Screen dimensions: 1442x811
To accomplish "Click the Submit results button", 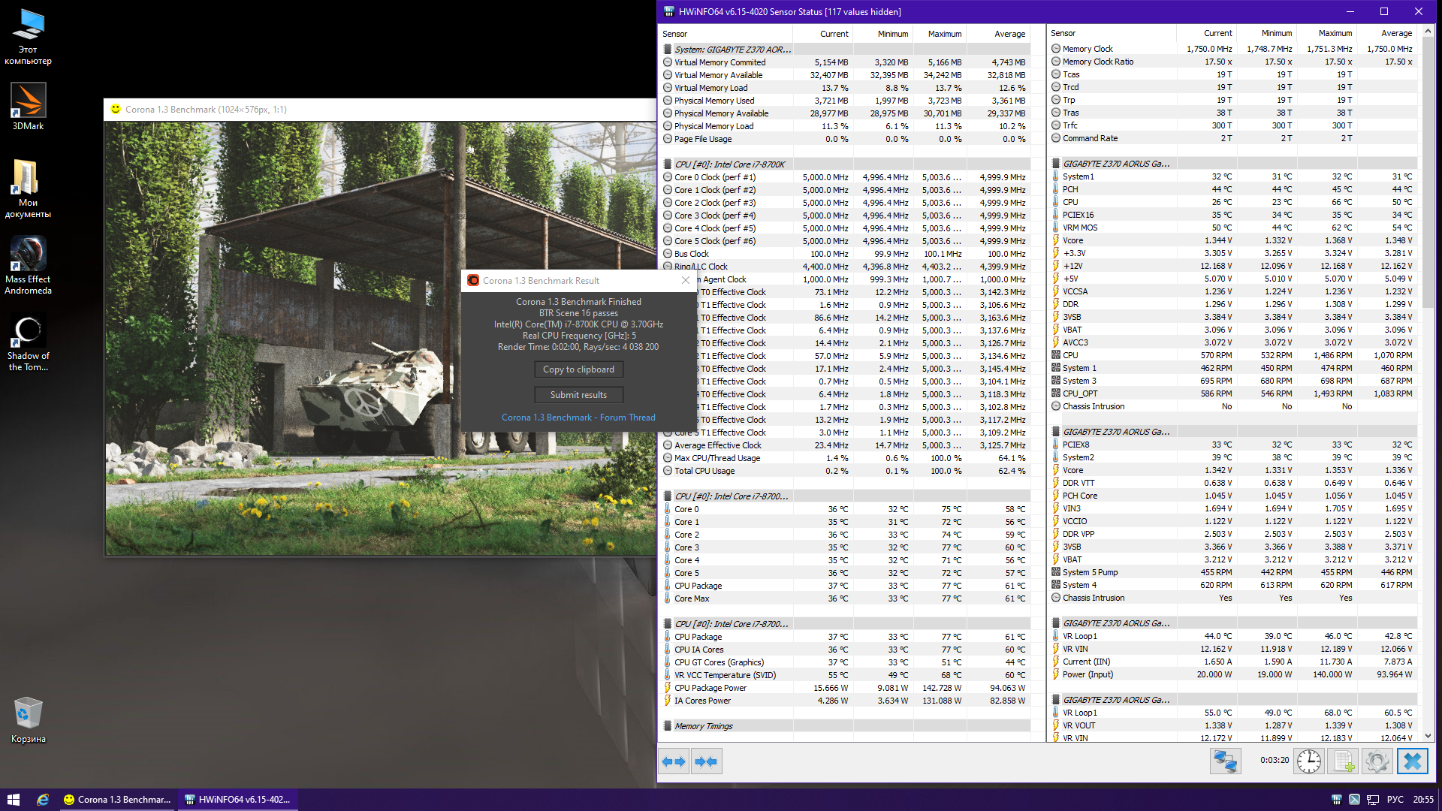I will tap(578, 395).
